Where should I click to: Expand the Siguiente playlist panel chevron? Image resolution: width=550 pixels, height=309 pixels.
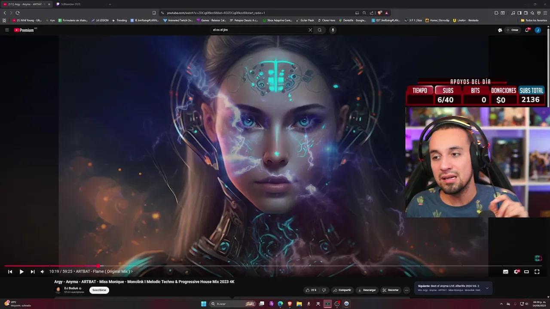click(487, 288)
